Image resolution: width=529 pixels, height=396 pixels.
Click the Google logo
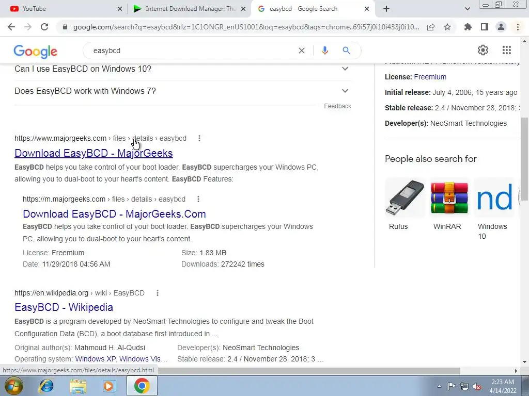(x=36, y=51)
